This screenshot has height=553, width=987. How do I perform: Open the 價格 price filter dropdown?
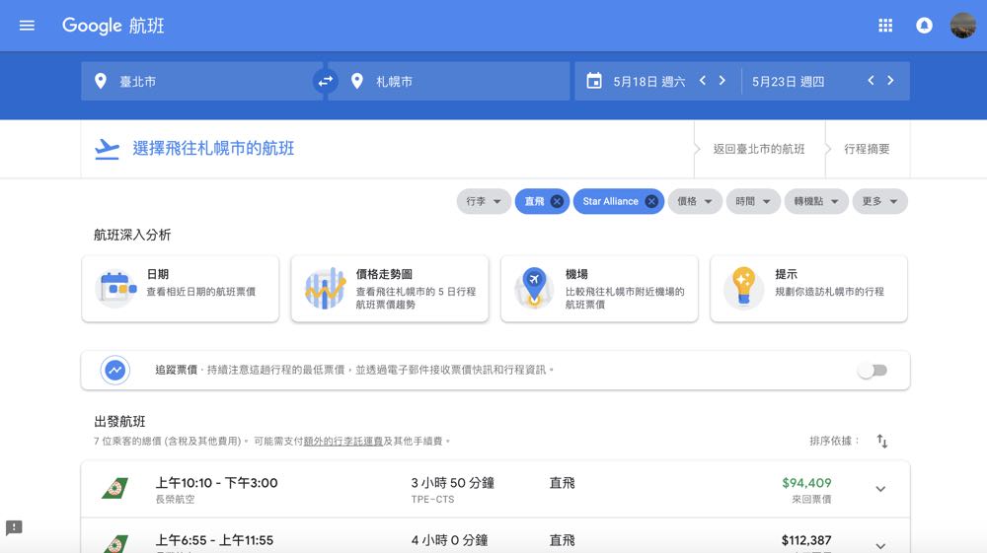pos(695,201)
